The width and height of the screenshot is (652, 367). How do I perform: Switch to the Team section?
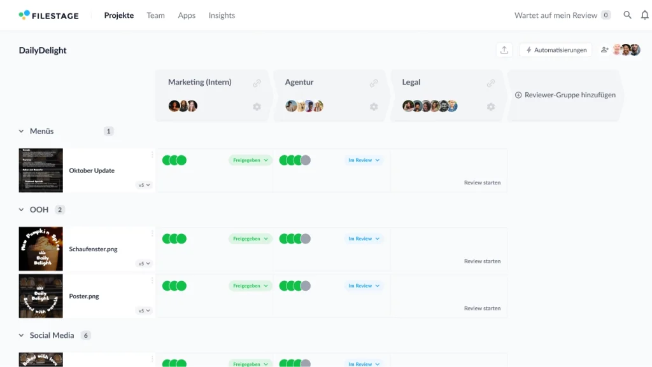click(155, 15)
